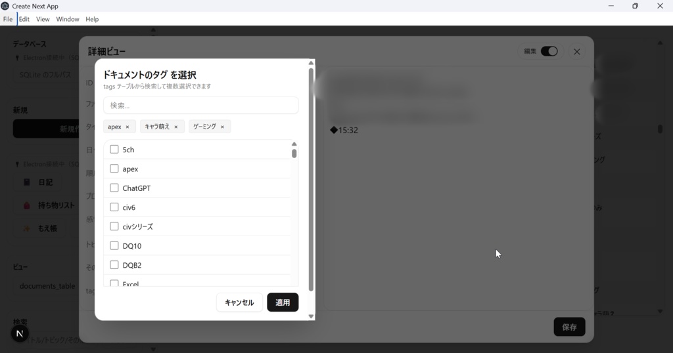Click the round N logo badge
The height and width of the screenshot is (353, 673).
tap(20, 334)
